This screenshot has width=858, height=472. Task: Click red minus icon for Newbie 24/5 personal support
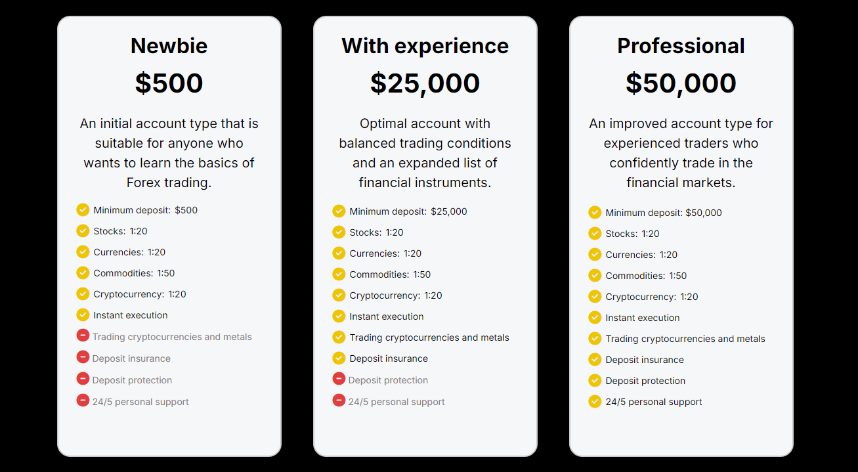tap(83, 400)
